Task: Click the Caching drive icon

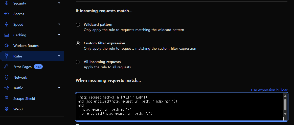Action: click(x=7, y=35)
